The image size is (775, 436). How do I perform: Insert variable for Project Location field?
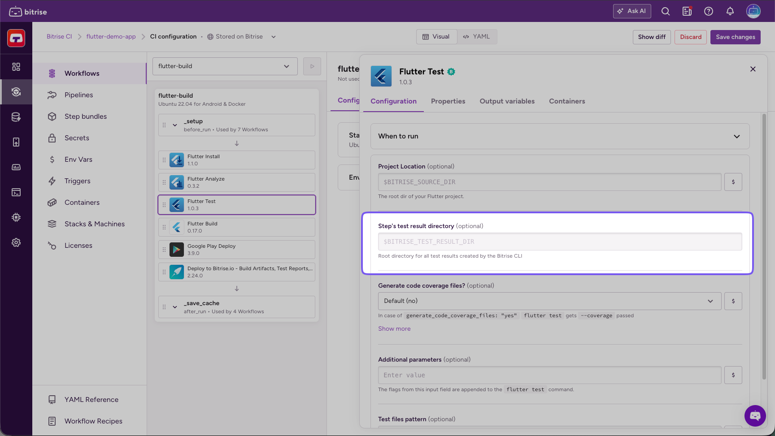tap(733, 182)
